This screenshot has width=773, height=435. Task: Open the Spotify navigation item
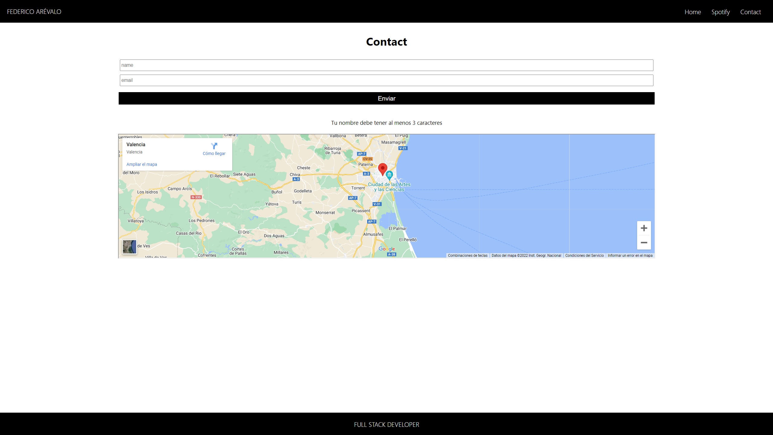tap(721, 12)
